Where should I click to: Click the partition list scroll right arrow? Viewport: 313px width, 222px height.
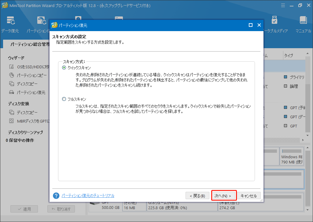[x=303, y=140]
